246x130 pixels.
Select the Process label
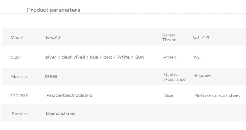(19, 95)
